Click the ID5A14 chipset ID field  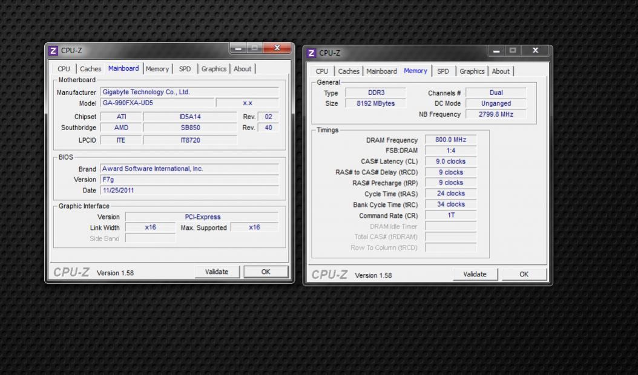pos(190,117)
